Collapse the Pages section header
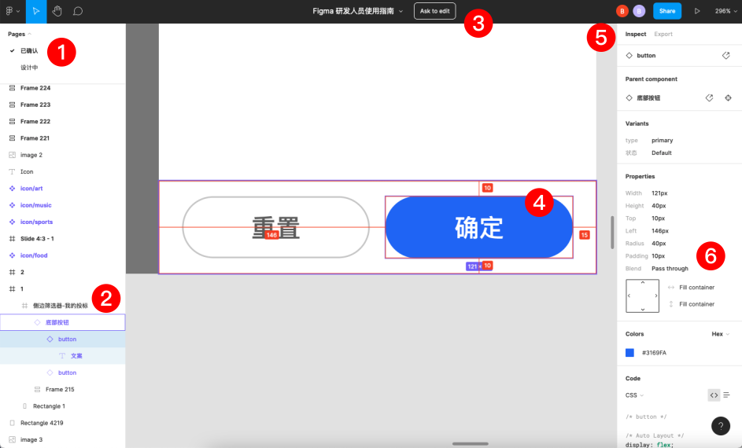The width and height of the screenshot is (742, 448). (x=20, y=34)
